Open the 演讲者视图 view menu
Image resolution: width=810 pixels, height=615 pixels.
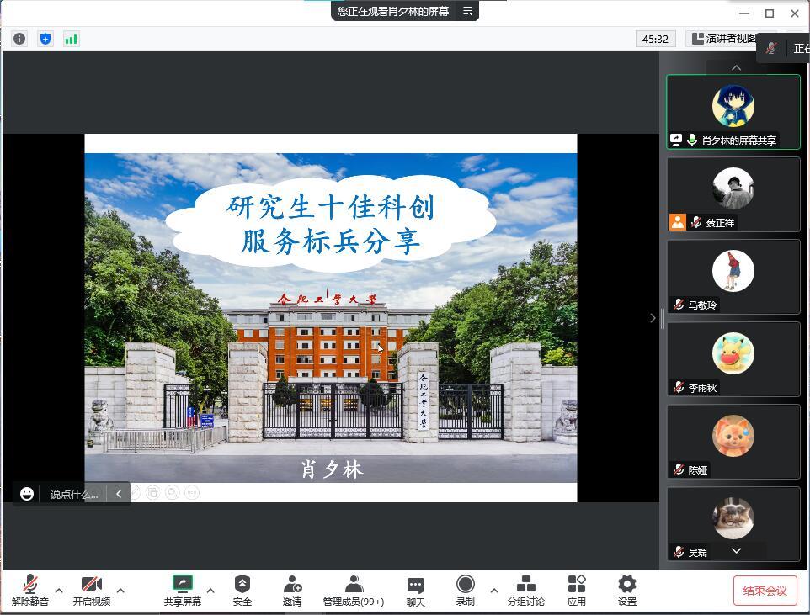(722, 39)
